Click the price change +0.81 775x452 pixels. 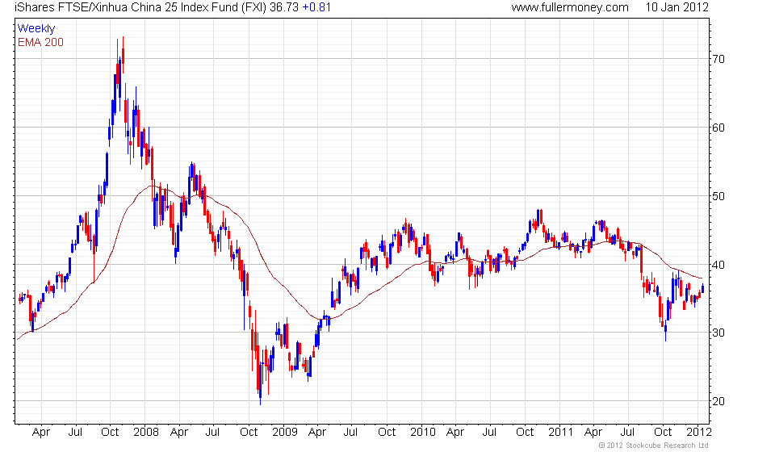tap(316, 7)
